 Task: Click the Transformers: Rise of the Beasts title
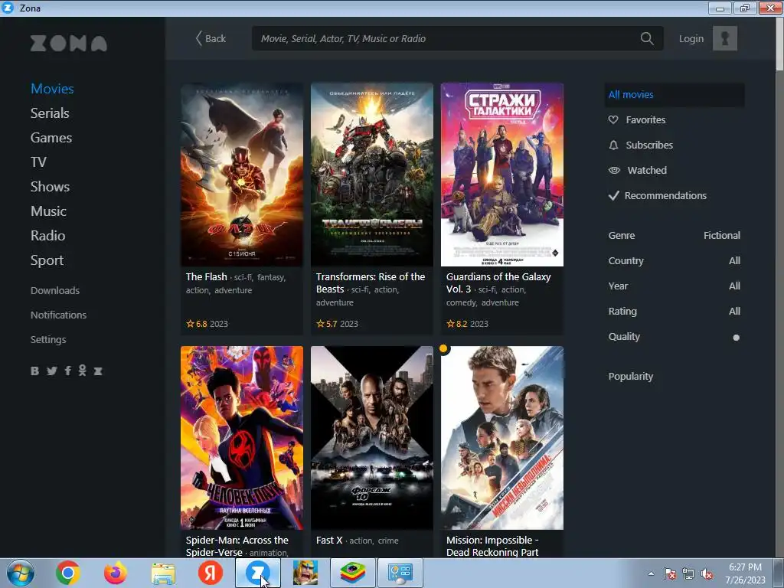click(x=371, y=283)
